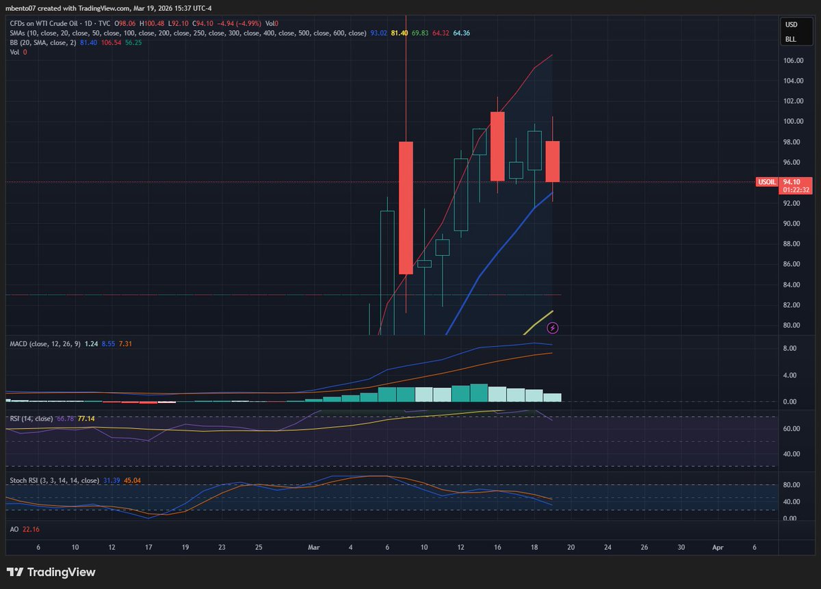Image resolution: width=821 pixels, height=589 pixels.
Task: Click the 16 label on date axis
Action: (x=497, y=547)
